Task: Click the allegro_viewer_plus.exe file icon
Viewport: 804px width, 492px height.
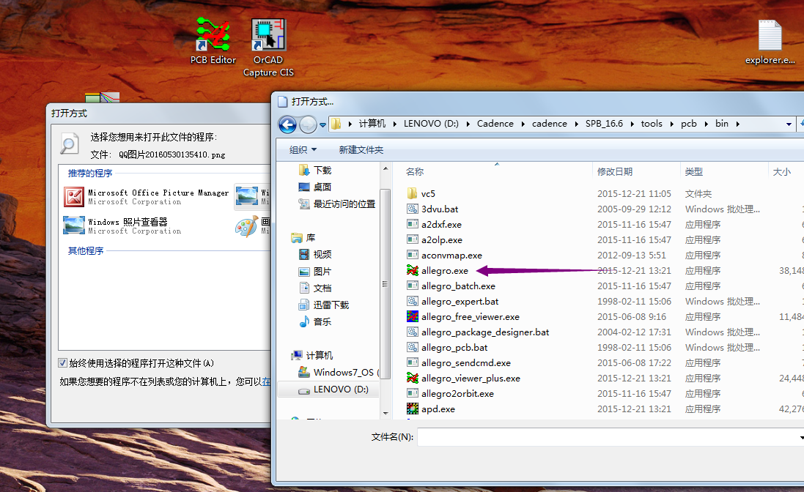Action: click(412, 378)
